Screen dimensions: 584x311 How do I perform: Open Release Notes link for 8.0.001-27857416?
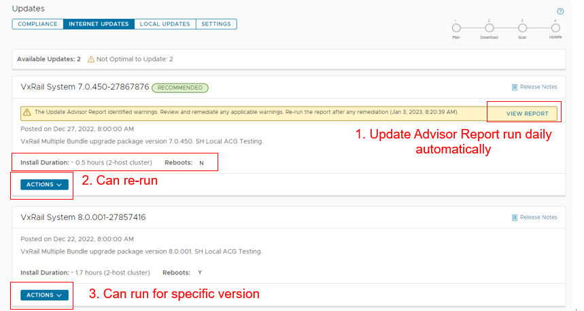(x=538, y=217)
